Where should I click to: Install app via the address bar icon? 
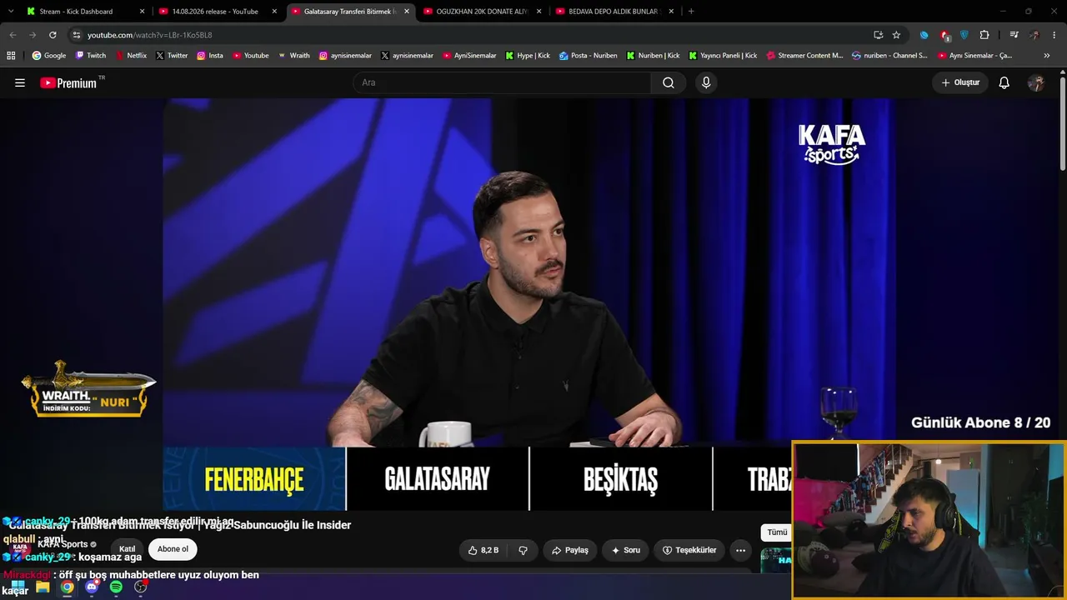[878, 35]
